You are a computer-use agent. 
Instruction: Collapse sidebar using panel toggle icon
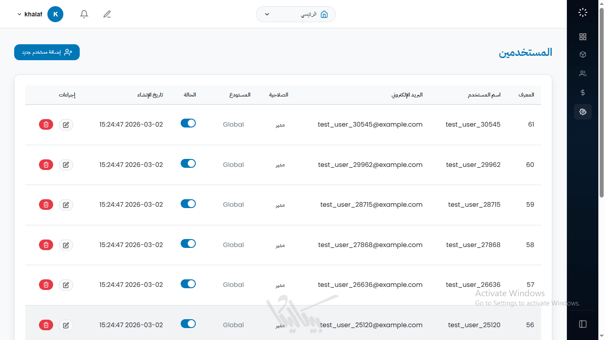click(x=582, y=324)
